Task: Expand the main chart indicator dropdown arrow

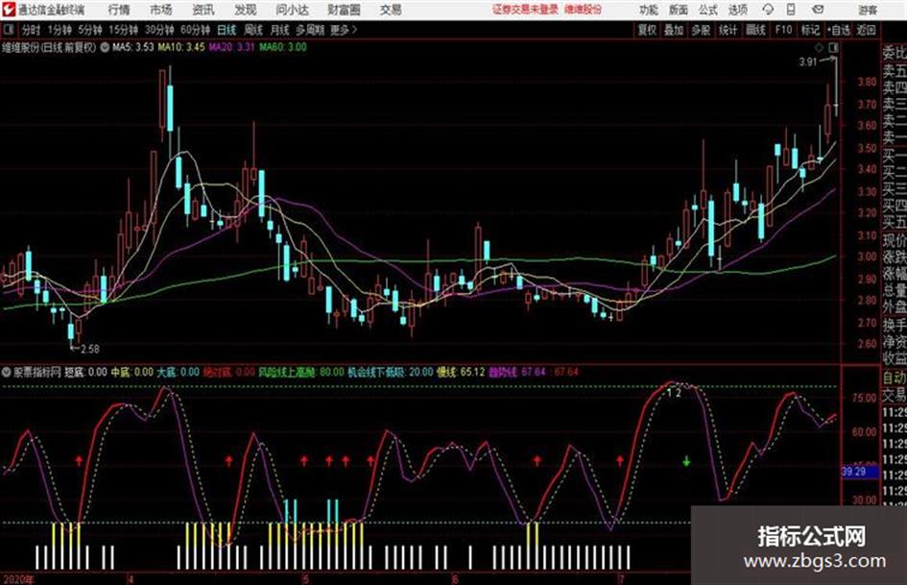Action: (x=105, y=47)
